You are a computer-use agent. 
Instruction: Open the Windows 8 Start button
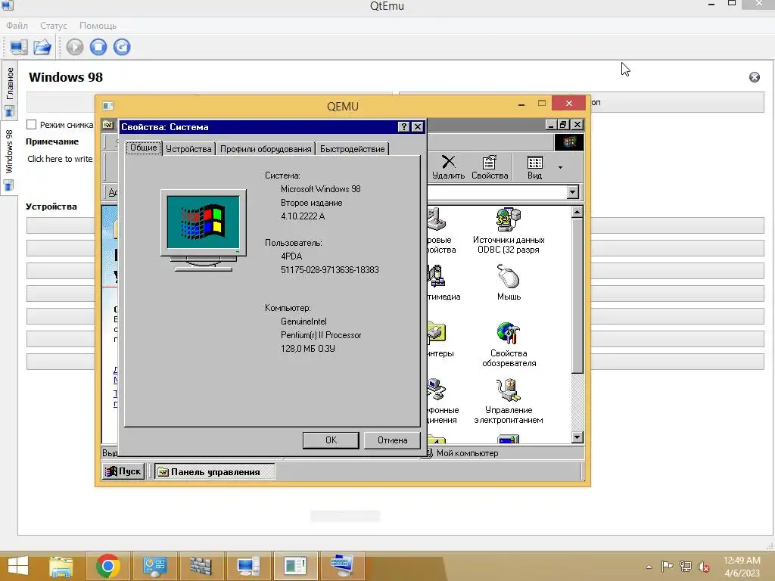[18, 566]
